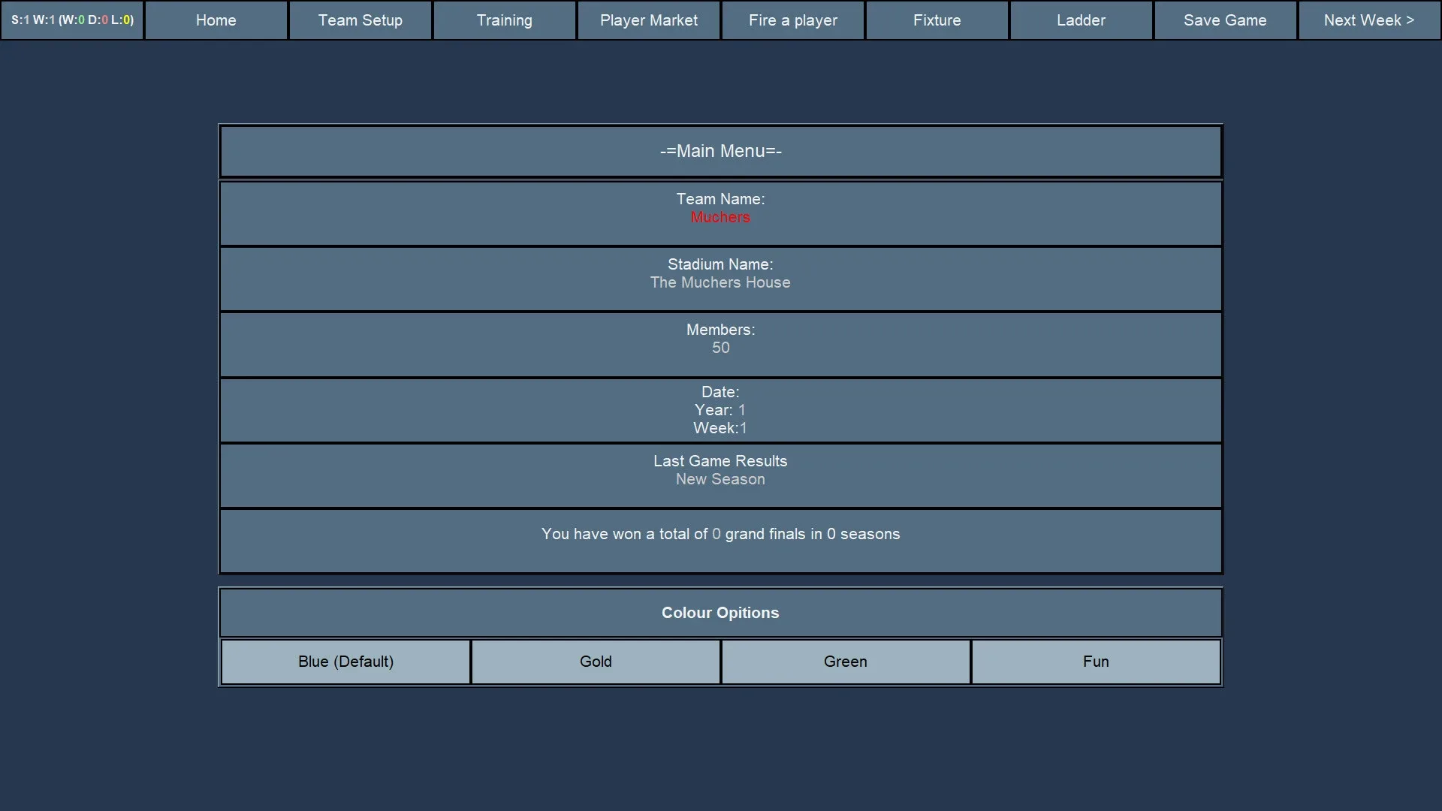Go to Team Setup page
The width and height of the screenshot is (1442, 811).
click(360, 20)
